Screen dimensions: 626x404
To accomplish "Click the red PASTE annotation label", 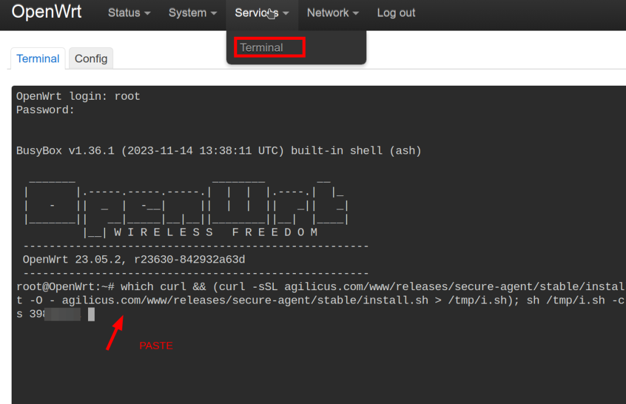I will 156,346.
